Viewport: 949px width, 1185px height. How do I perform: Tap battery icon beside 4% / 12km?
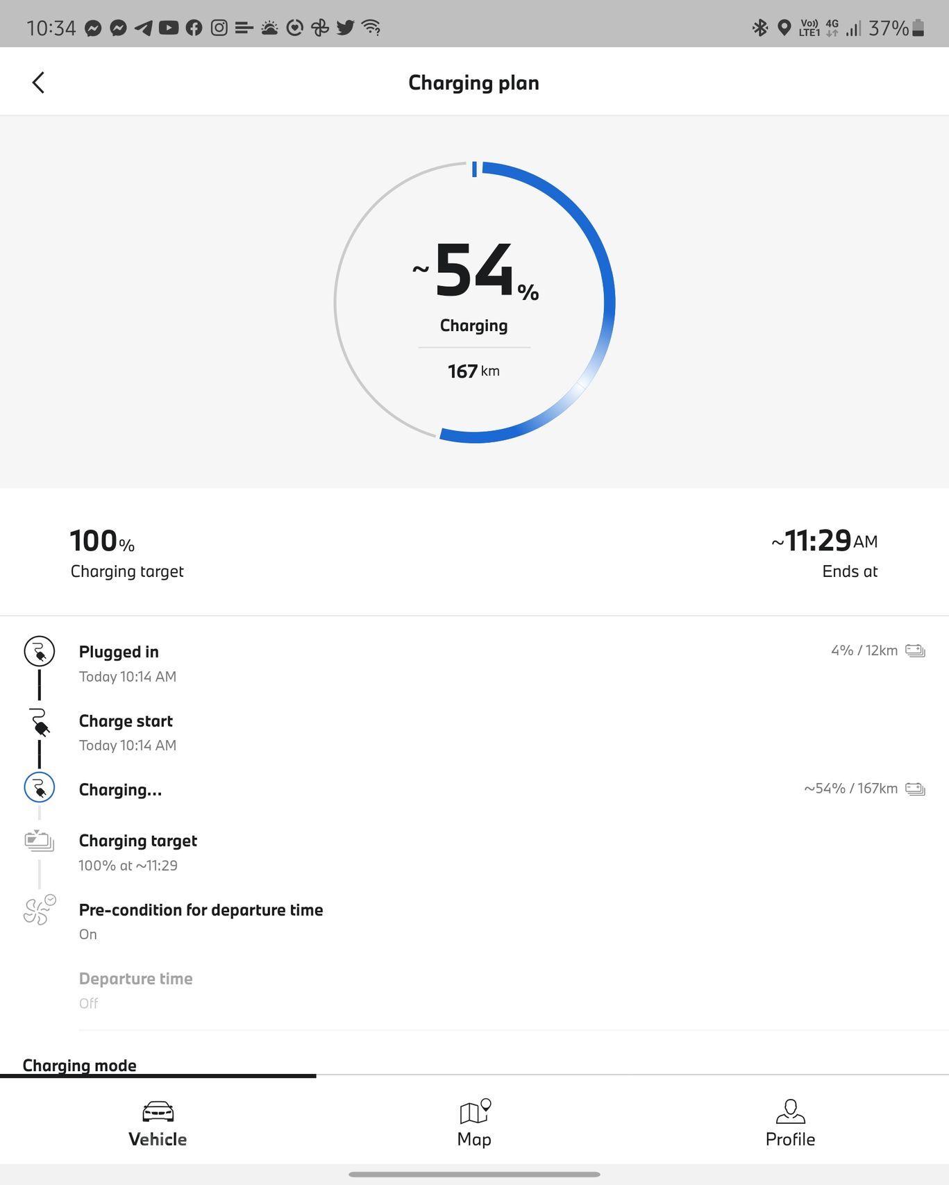915,650
